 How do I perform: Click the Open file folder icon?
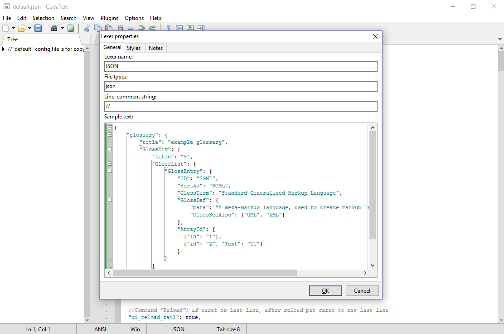pyautogui.click(x=21, y=28)
